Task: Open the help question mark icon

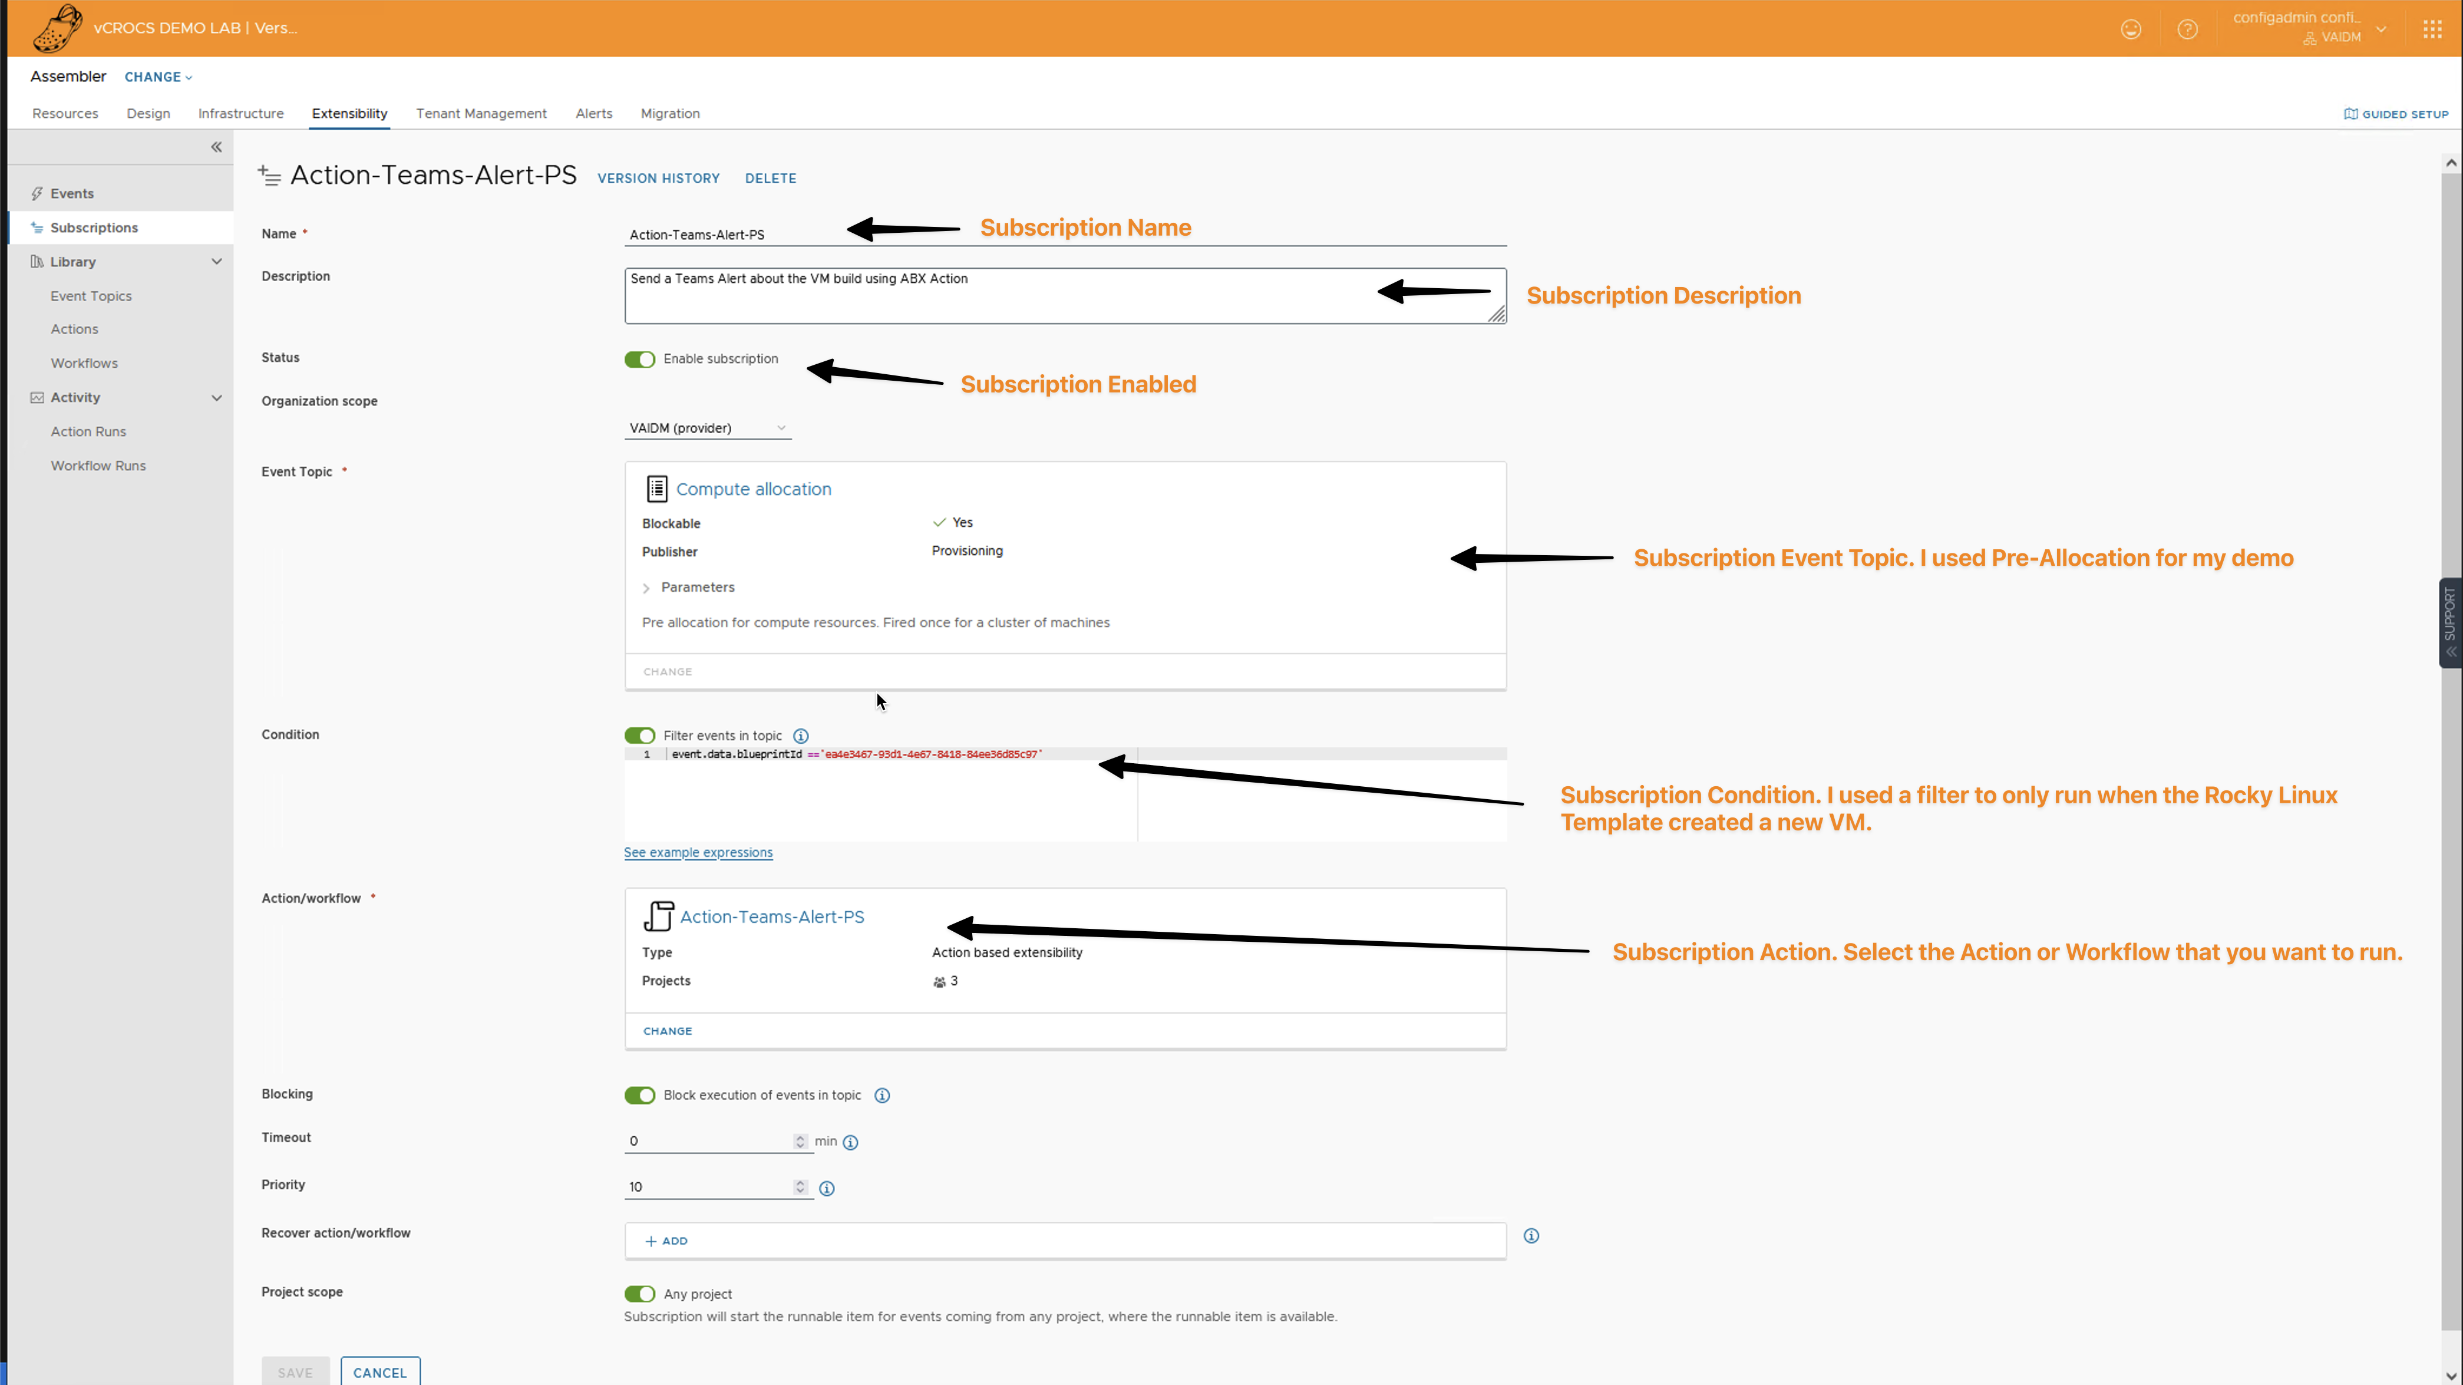Action: pos(2187,29)
